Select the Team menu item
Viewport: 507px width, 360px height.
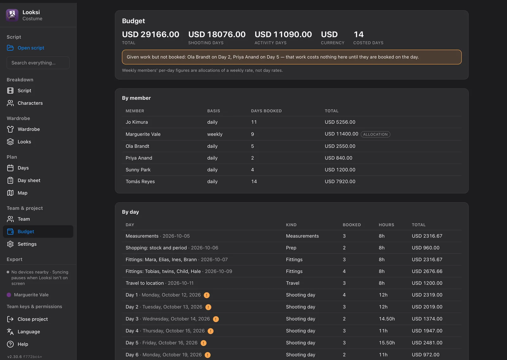pos(38,219)
